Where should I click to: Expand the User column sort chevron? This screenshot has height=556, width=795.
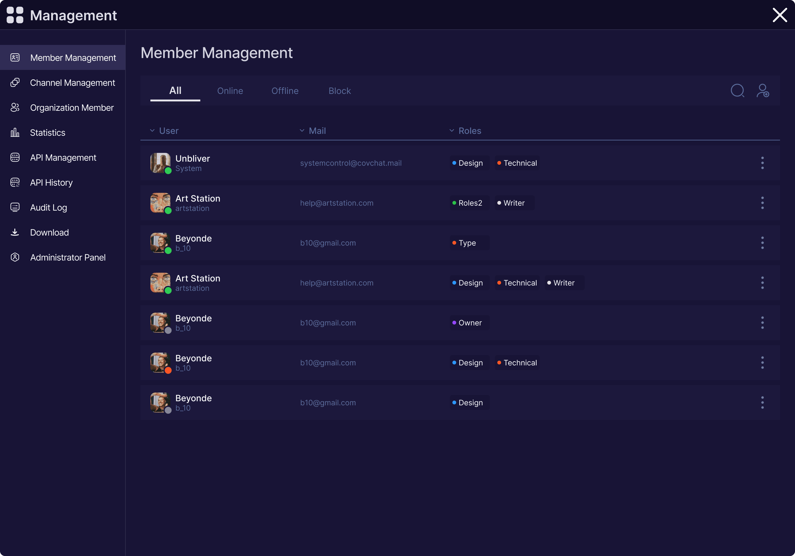[152, 130]
